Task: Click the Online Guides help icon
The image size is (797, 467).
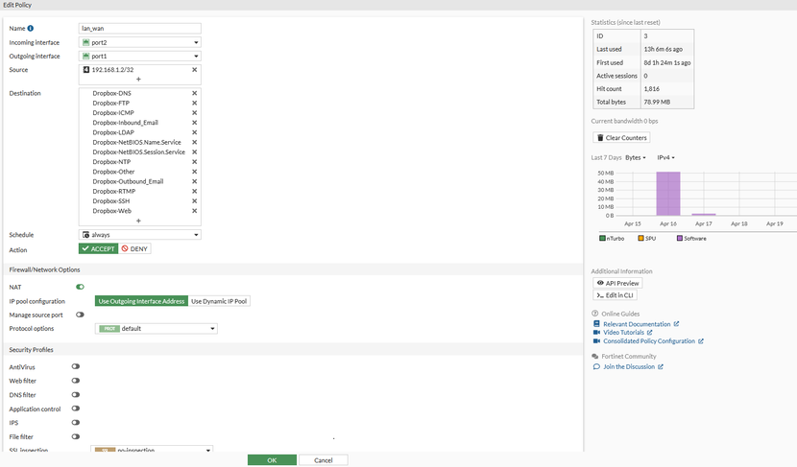Action: coord(594,314)
